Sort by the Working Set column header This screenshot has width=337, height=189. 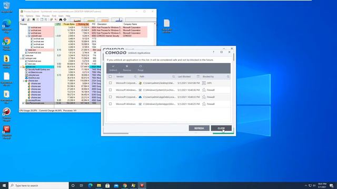coord(83,24)
